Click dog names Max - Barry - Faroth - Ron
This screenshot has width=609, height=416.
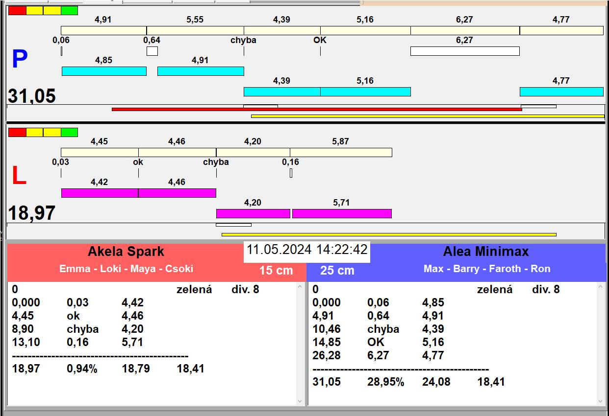487,269
